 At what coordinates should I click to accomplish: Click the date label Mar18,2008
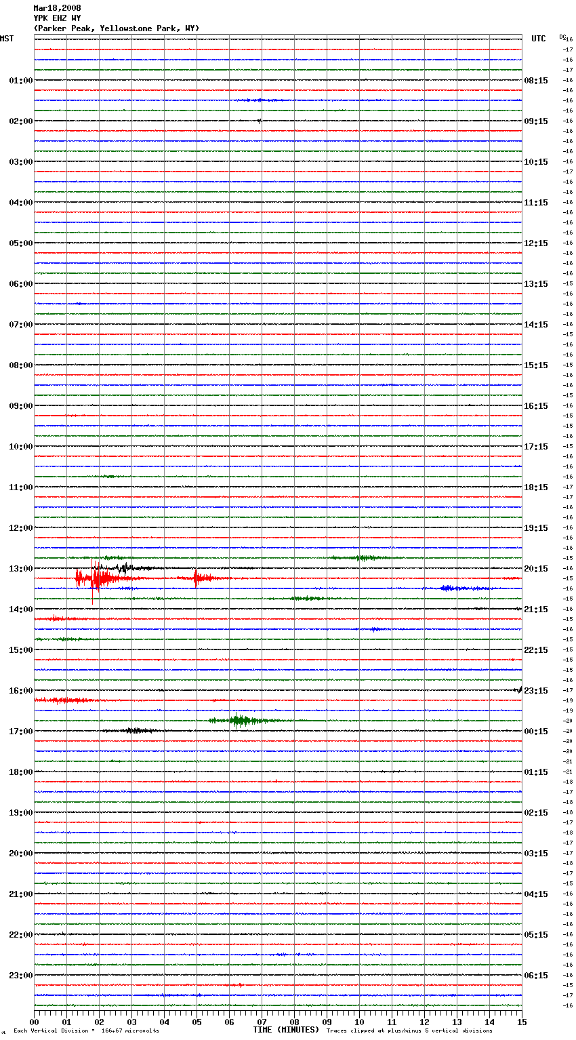57,8
